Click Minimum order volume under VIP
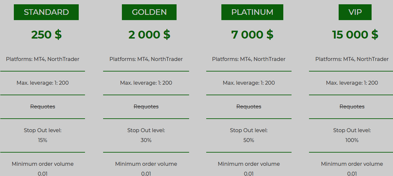393x176 pixels. point(352,164)
